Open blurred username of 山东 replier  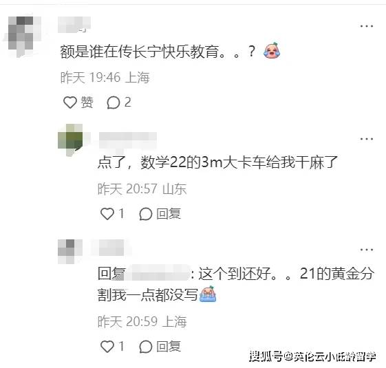[x=128, y=140]
